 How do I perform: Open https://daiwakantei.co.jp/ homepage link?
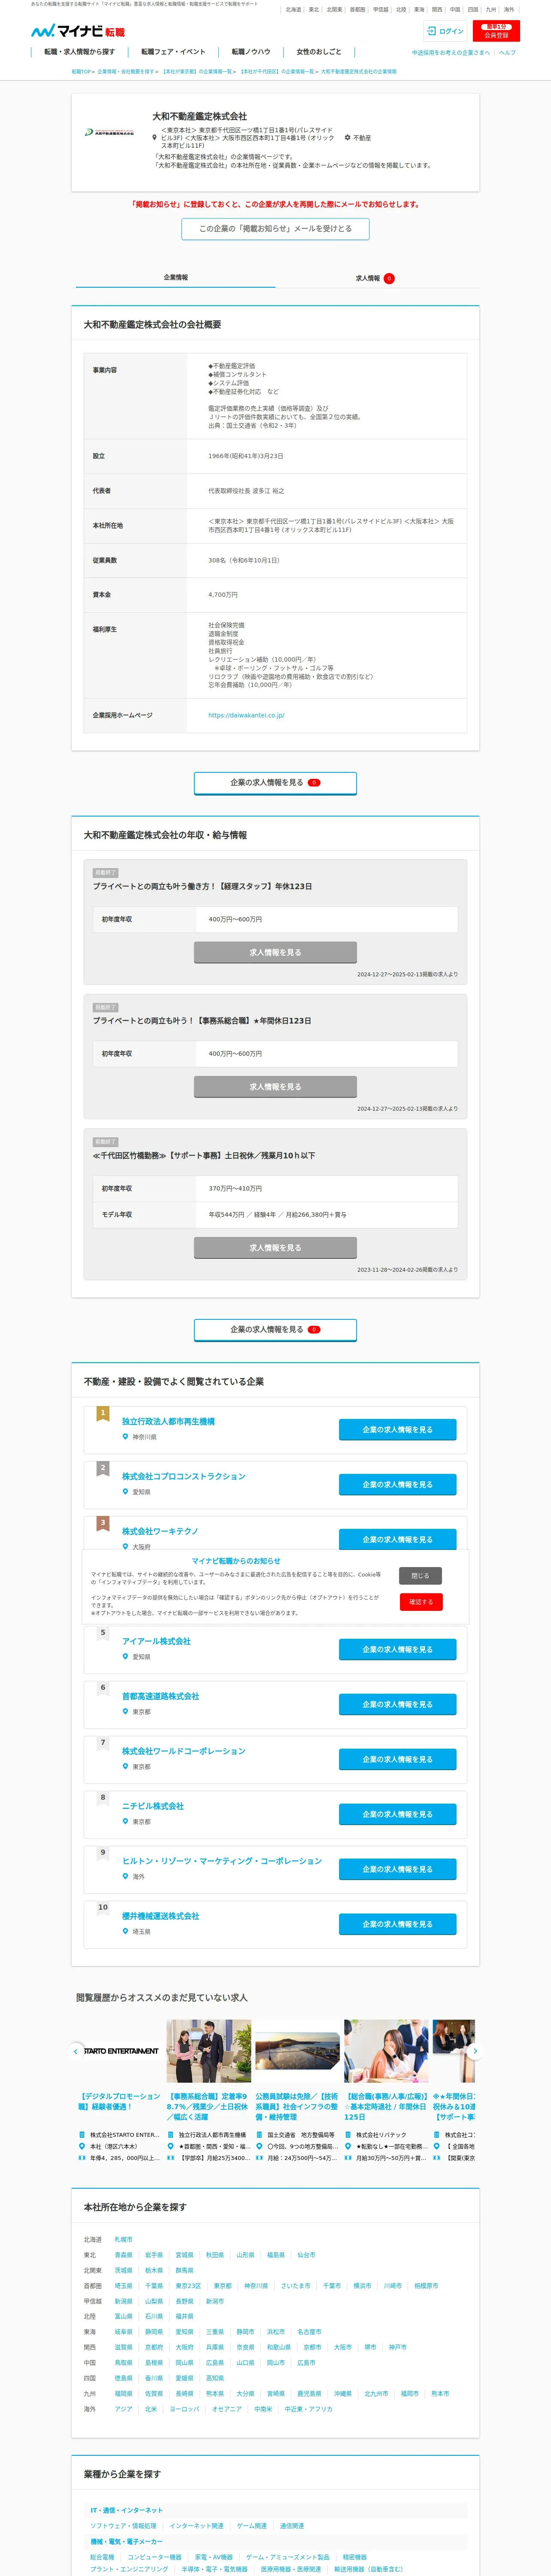[246, 715]
